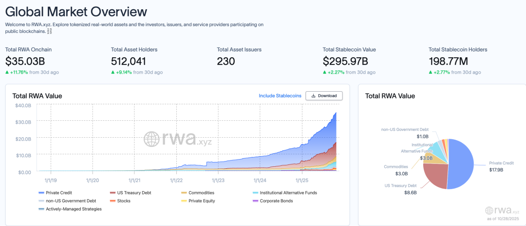Hide the US Treasury Debt legend series
The height and width of the screenshot is (226, 526).
click(130, 193)
